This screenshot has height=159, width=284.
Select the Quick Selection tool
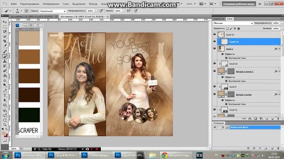[5, 36]
